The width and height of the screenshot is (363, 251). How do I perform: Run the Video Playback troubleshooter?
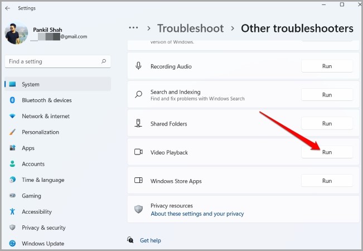point(327,152)
